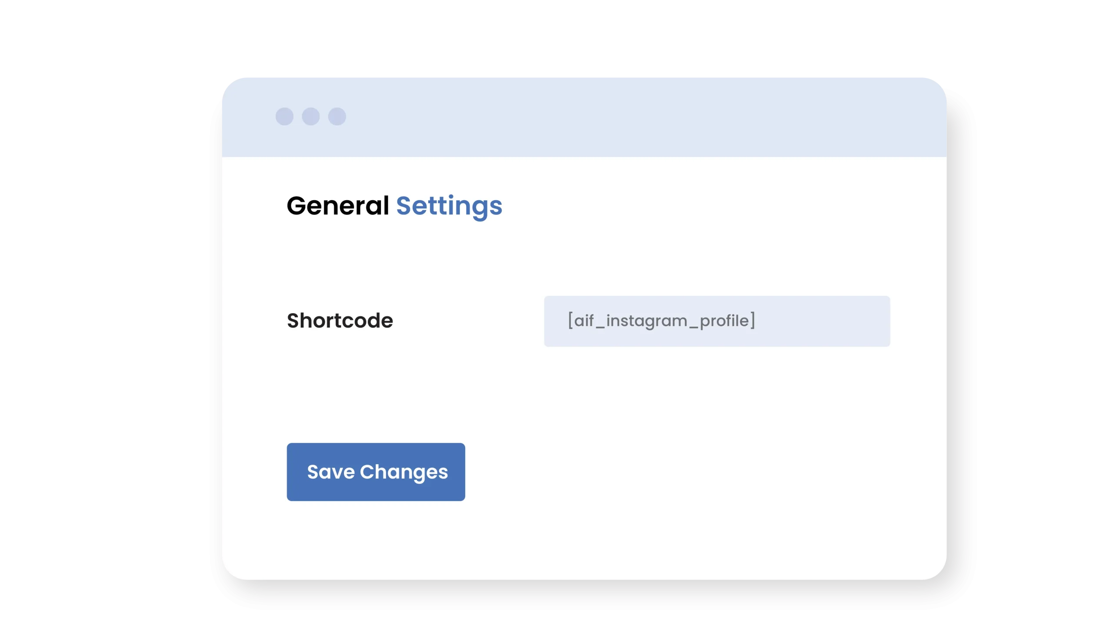1113x639 pixels.
Task: Click the blue Settings word in heading
Action: (x=449, y=205)
